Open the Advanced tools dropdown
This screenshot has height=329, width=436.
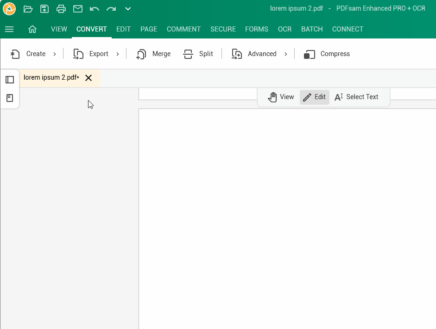(286, 54)
